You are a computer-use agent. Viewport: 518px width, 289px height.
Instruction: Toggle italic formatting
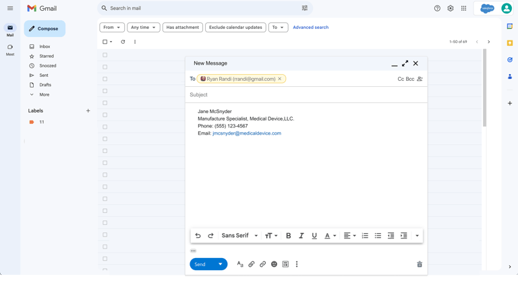(301, 236)
